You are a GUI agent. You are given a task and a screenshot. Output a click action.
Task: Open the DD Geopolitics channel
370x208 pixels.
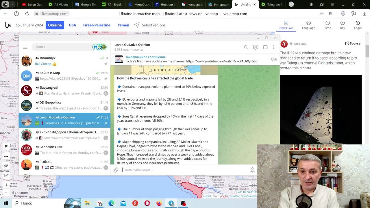coord(64,105)
